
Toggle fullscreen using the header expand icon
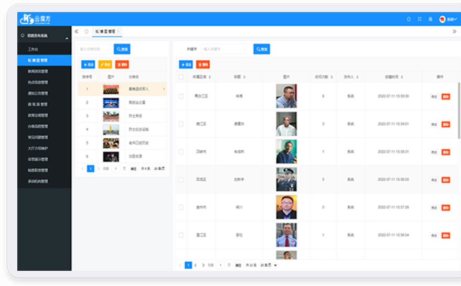point(420,19)
